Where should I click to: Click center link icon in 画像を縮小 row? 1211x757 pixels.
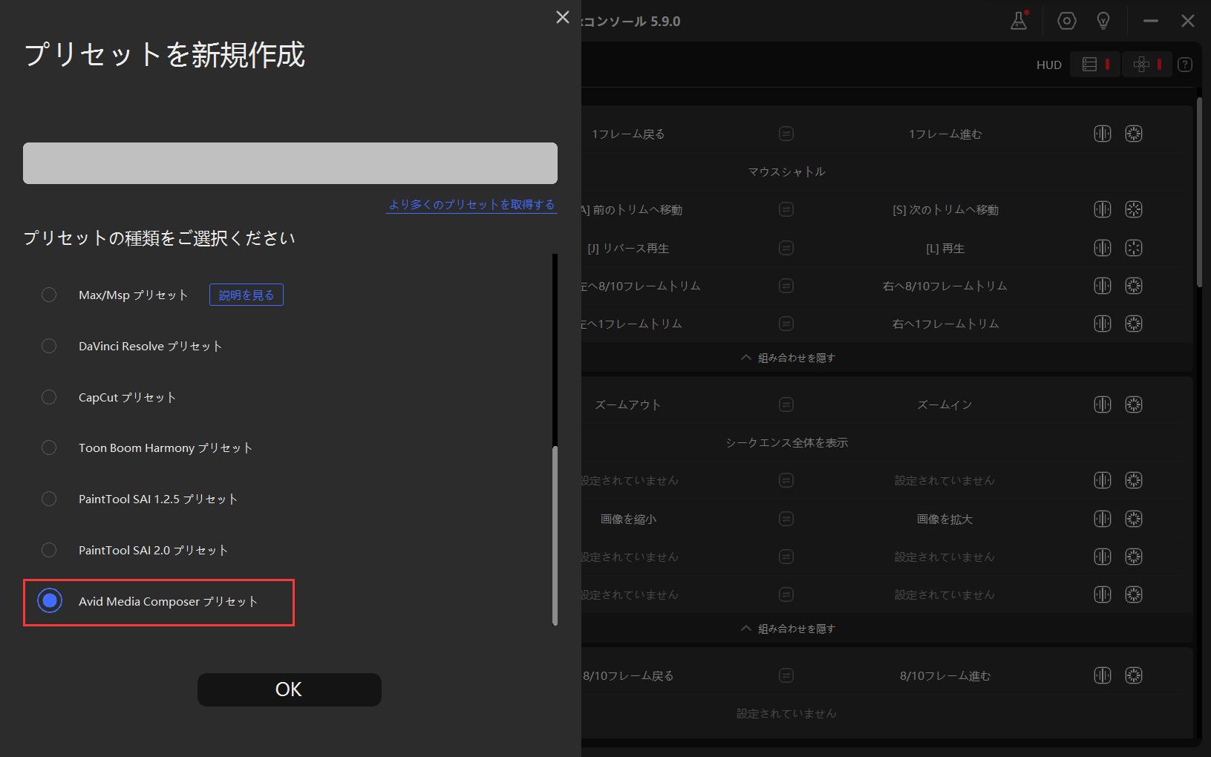click(x=786, y=519)
